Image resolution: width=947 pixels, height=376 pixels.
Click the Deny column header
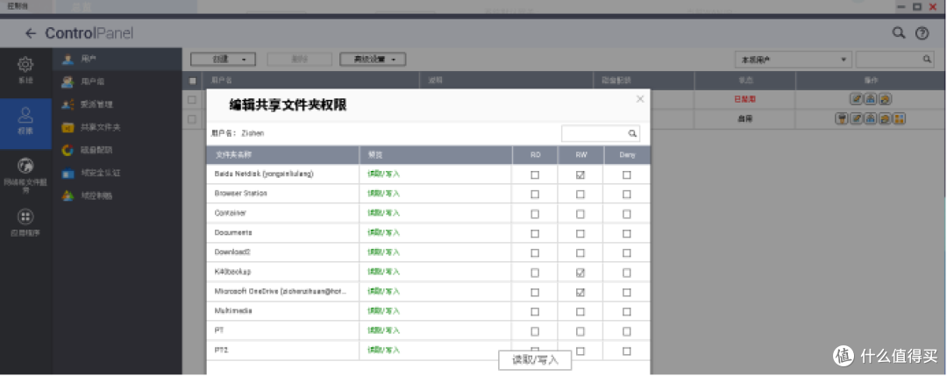(x=627, y=155)
